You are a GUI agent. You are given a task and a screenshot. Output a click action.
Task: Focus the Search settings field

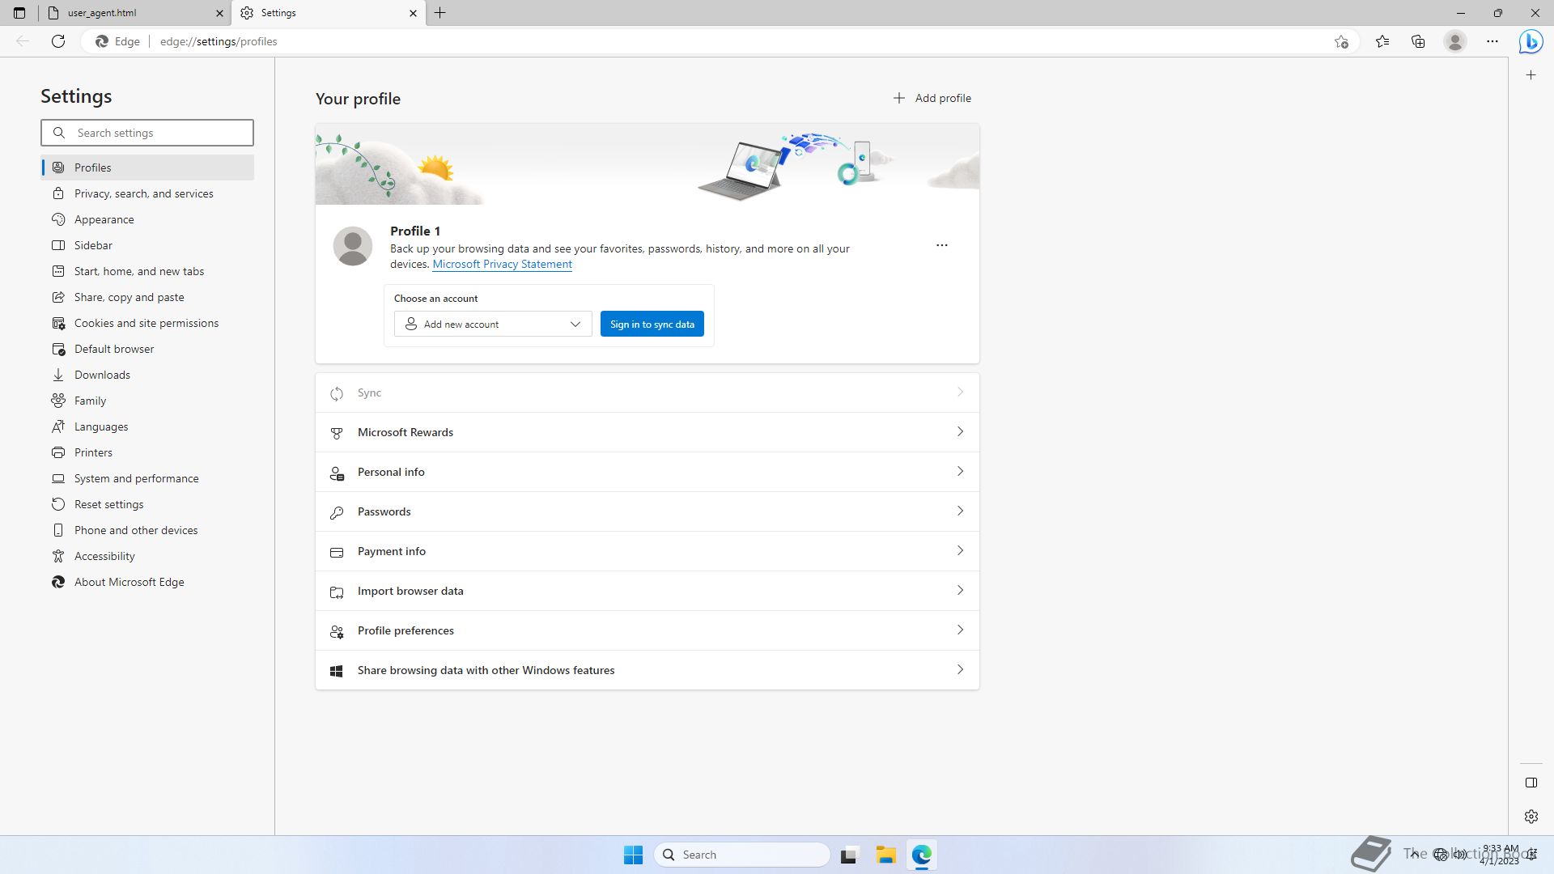point(147,133)
